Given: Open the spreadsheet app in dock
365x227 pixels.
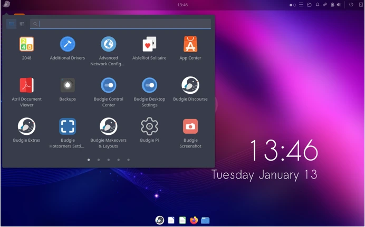Looking at the screenshot, I should tap(182, 220).
